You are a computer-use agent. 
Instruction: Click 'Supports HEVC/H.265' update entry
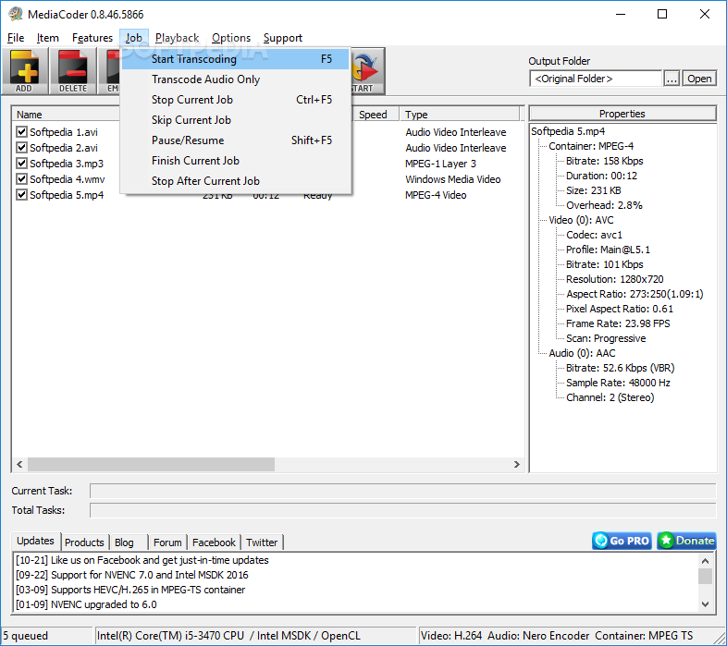[x=130, y=590]
